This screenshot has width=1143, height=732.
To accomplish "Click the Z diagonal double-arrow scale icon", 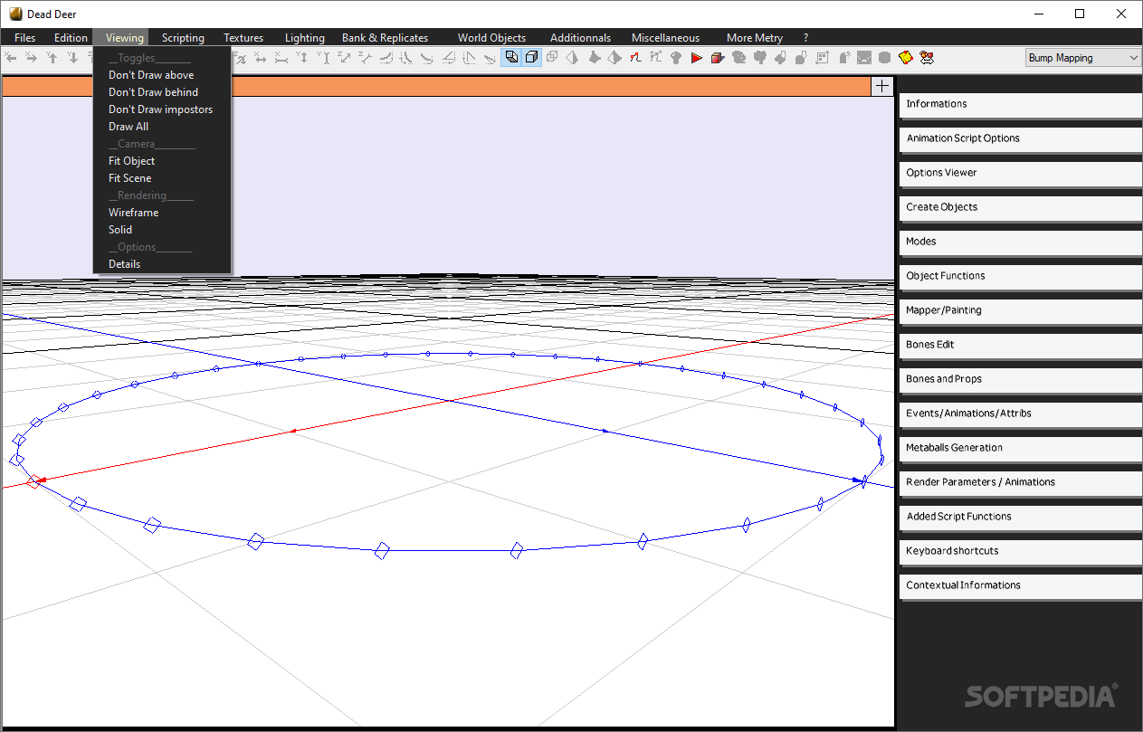I will coord(345,58).
